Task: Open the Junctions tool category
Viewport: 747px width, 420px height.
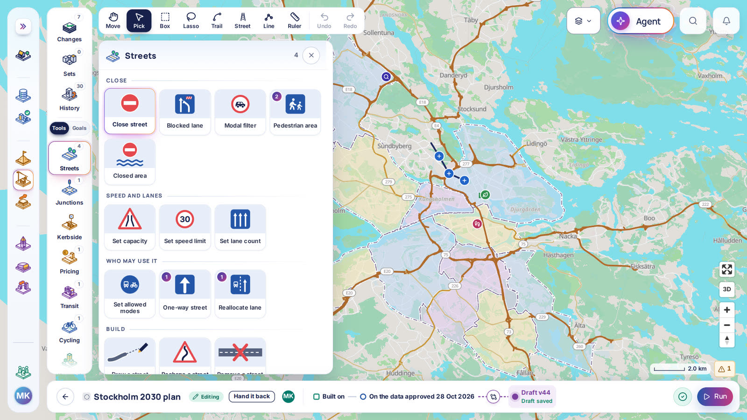Action: [70, 192]
